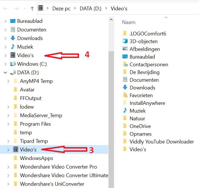Screen dimensions: 199x188
Task: Select the temp folder in the tree
Action: 26,133
